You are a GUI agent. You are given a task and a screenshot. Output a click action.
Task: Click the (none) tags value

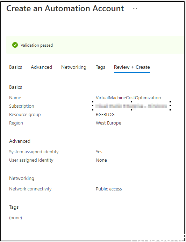(15, 217)
